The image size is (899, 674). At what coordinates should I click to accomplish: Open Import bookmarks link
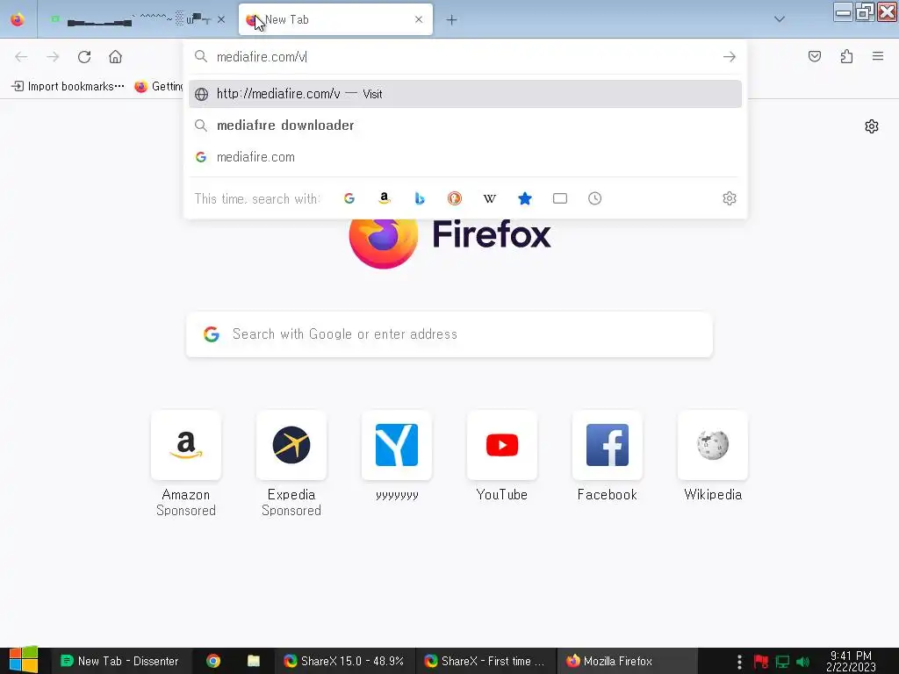[x=68, y=87]
